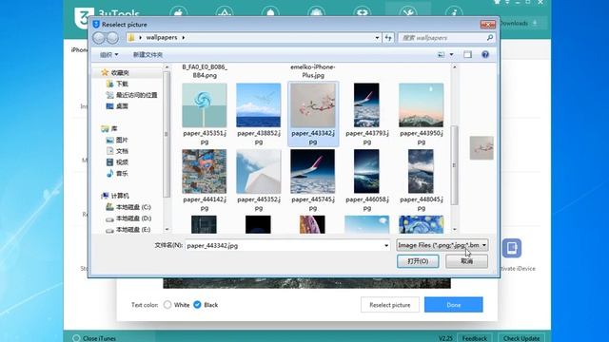This screenshot has height=342, width=609.
Task: Click the sidebar vertical scrollbar
Action: click(167, 134)
